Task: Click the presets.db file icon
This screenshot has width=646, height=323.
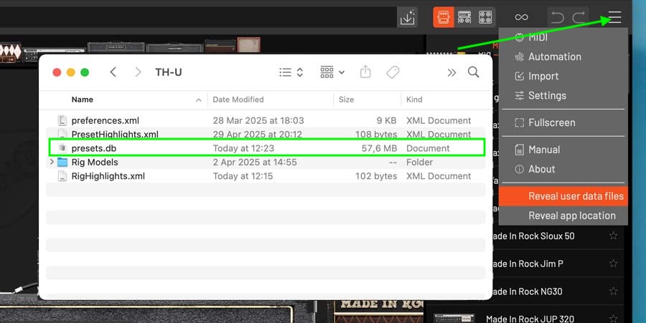Action: [x=62, y=148]
